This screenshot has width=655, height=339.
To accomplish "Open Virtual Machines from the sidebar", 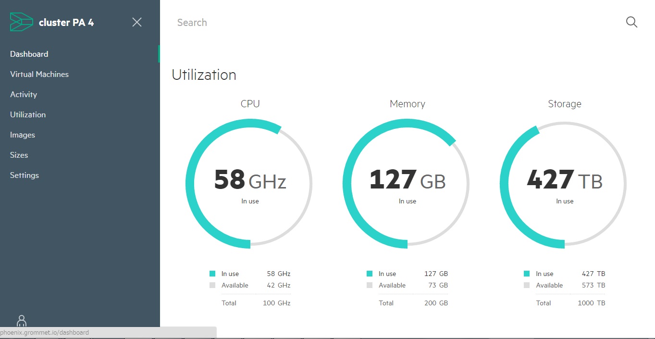I will 39,74.
